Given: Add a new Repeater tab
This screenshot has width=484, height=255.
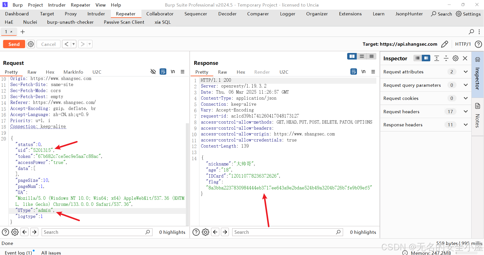Looking at the screenshot, I should coord(23,32).
